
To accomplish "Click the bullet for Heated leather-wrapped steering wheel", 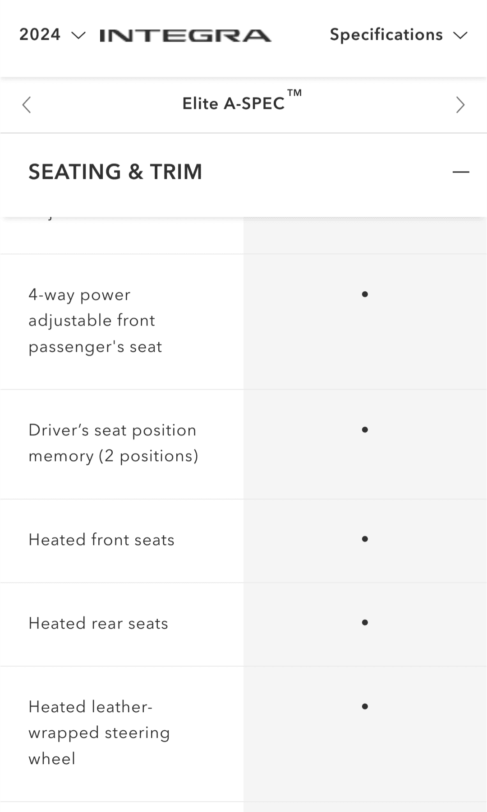I will [x=365, y=706].
